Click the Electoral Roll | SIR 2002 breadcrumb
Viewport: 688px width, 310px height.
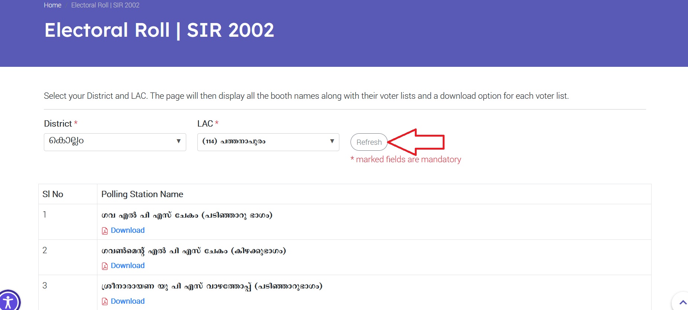tap(105, 5)
